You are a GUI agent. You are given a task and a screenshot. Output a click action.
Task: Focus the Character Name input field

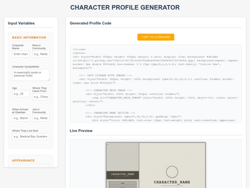pos(21,54)
